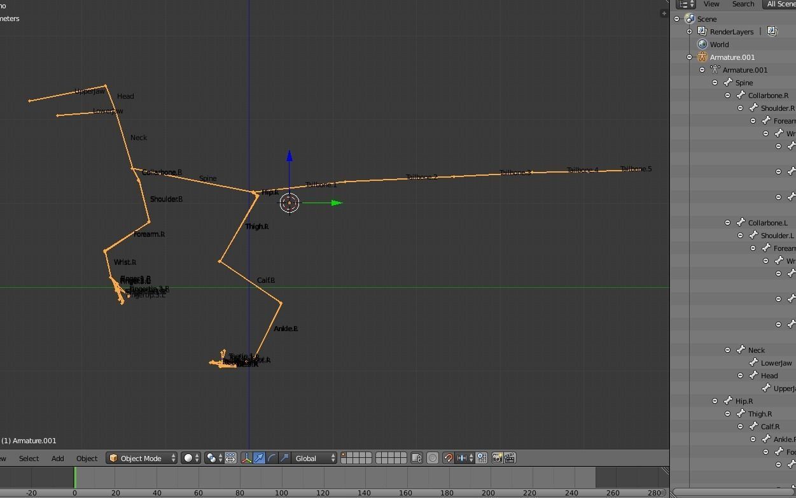Screen dimensions: 796x498
Task: Click the green current frame marker in timeline
Action: click(x=74, y=478)
